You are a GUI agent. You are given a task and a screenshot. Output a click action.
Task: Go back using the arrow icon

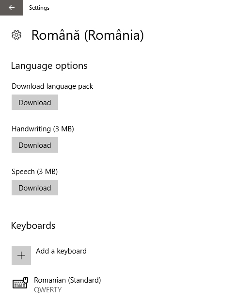(12, 7)
